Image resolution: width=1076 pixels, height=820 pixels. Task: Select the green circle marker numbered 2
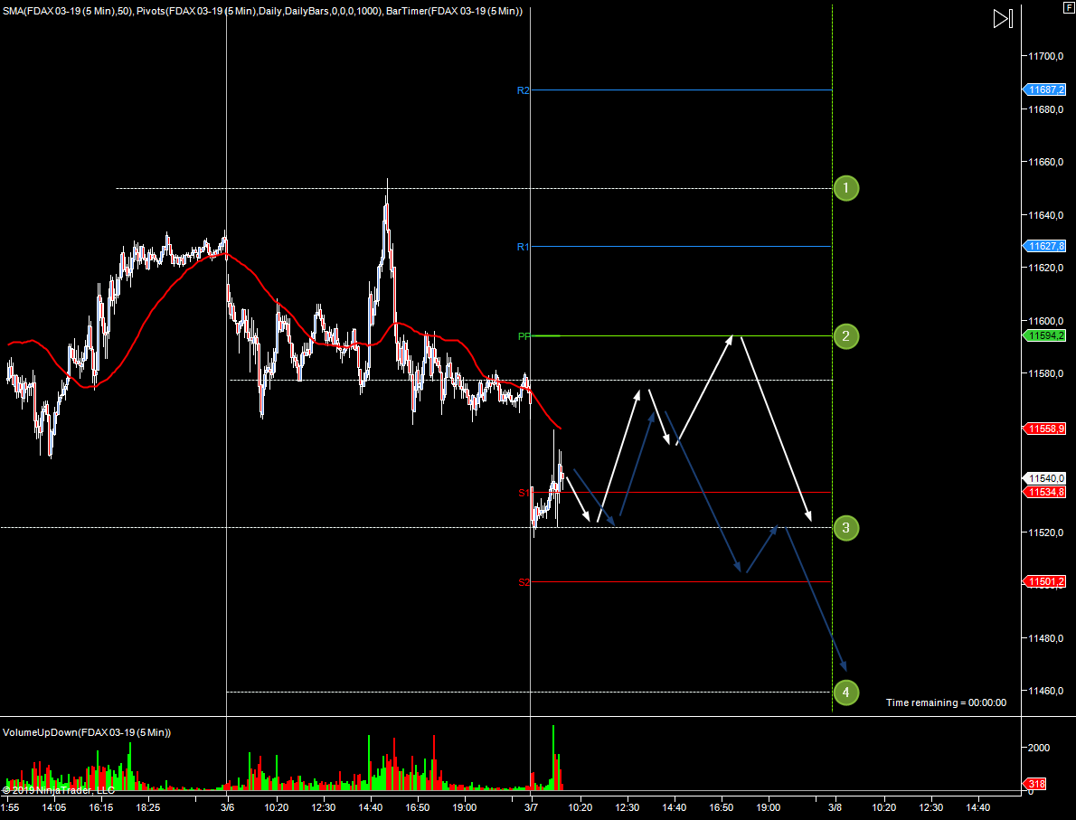point(845,336)
